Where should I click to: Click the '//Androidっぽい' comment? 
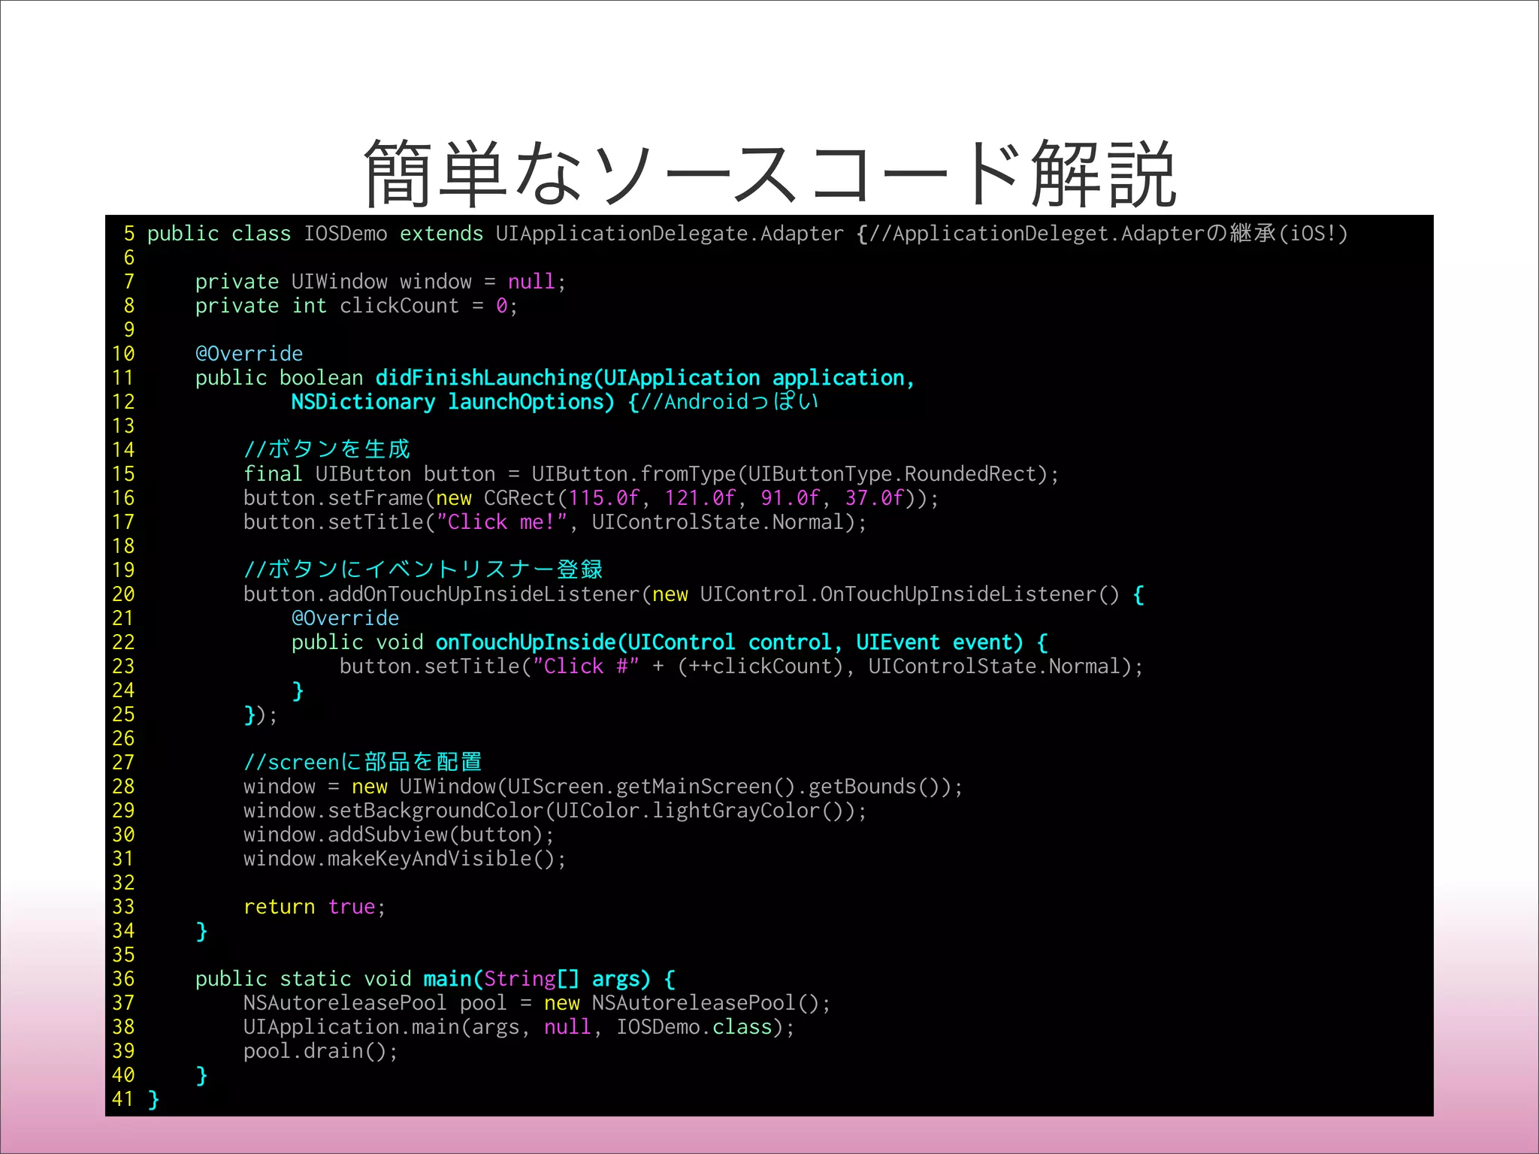[729, 402]
